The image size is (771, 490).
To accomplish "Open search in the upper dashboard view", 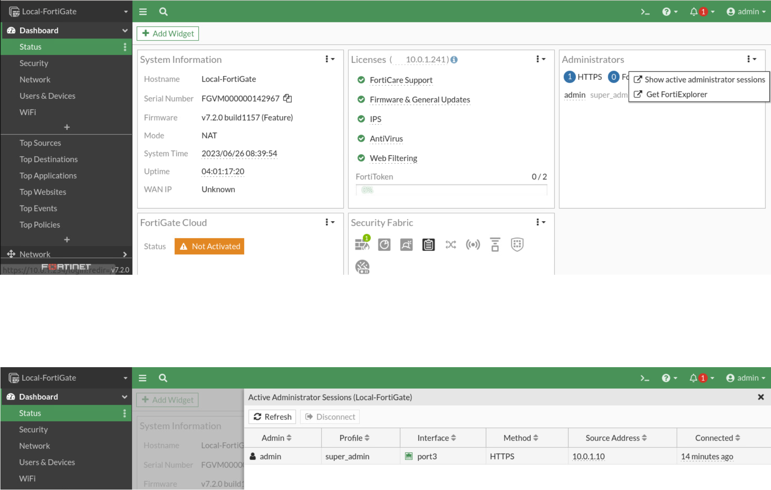I will [163, 12].
